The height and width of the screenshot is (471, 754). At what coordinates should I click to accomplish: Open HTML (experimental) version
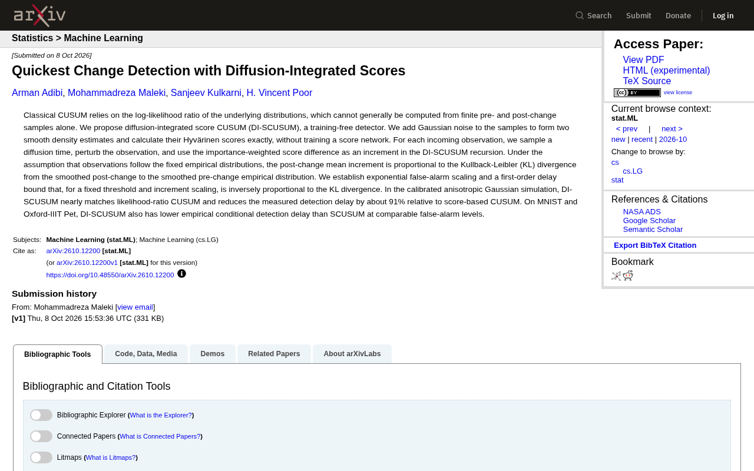click(x=666, y=71)
